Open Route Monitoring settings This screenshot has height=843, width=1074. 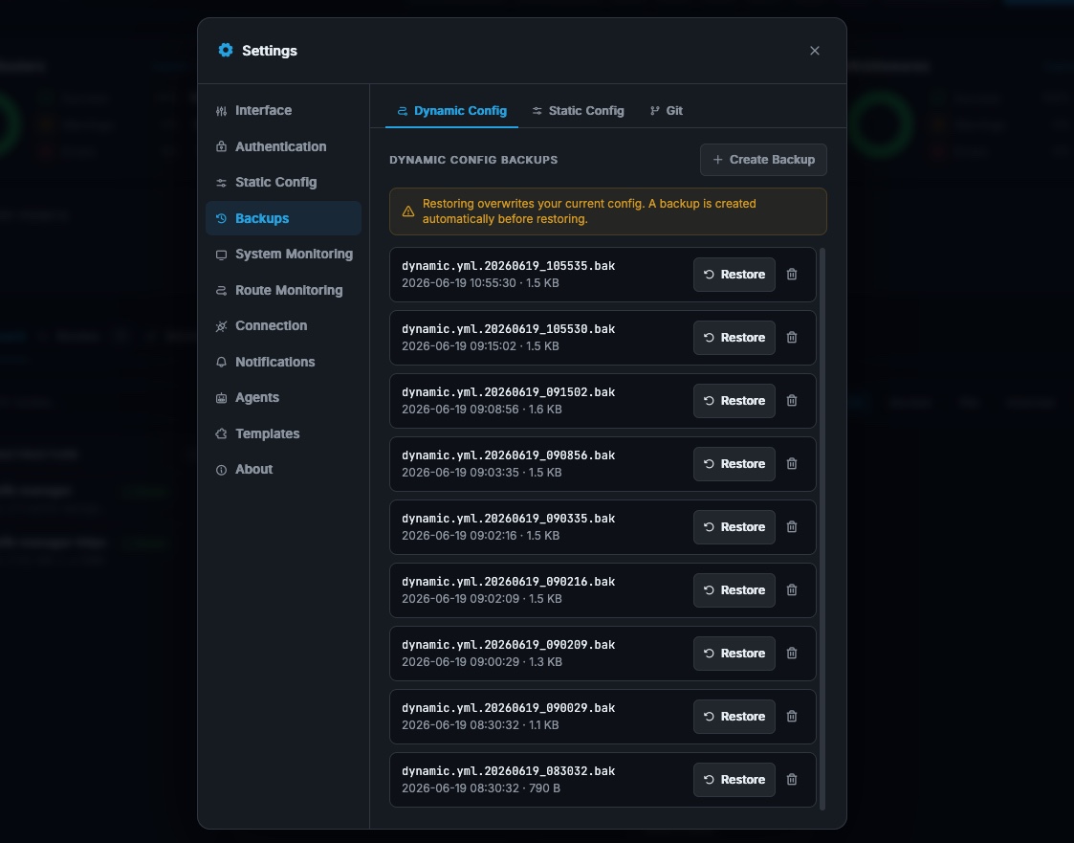(x=283, y=290)
